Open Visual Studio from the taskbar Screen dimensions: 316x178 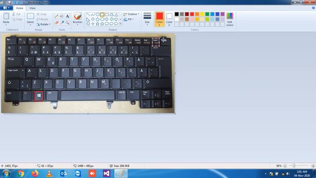pos(107,174)
